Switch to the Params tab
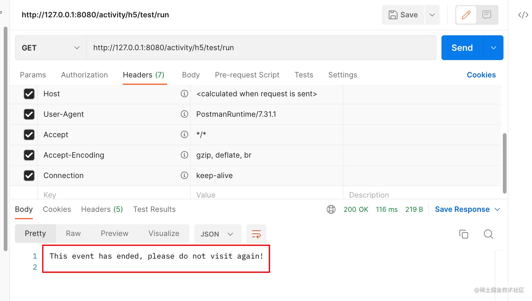The height and width of the screenshot is (301, 532). [x=33, y=75]
